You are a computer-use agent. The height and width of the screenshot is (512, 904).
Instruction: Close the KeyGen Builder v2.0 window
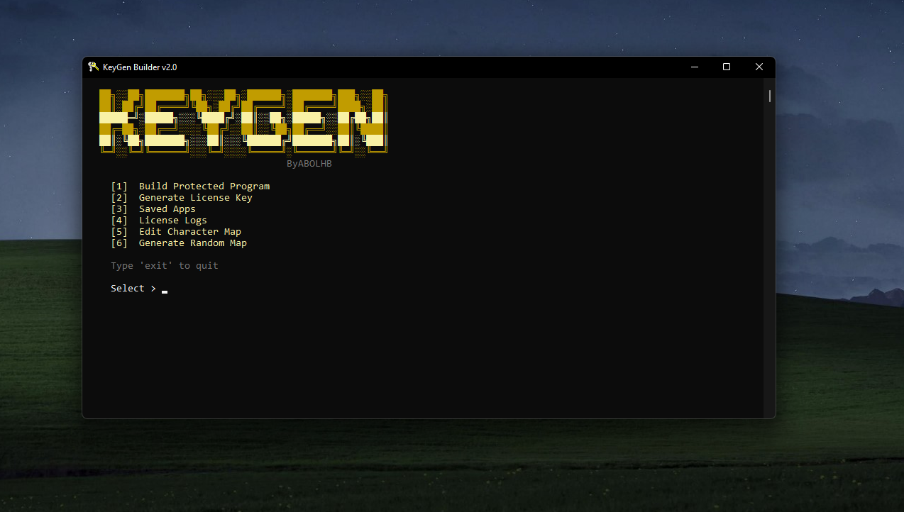coord(759,67)
